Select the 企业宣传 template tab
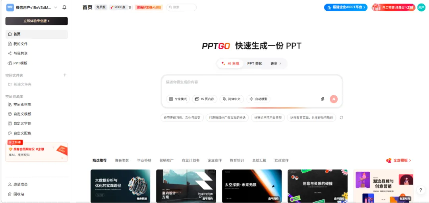 coord(214,160)
